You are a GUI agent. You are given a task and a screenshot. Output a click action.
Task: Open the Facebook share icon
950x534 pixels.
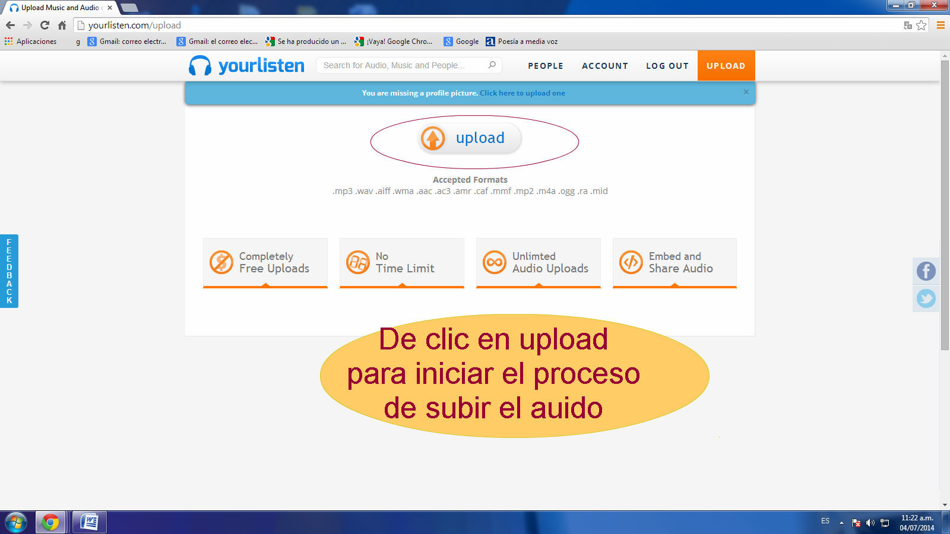point(926,271)
